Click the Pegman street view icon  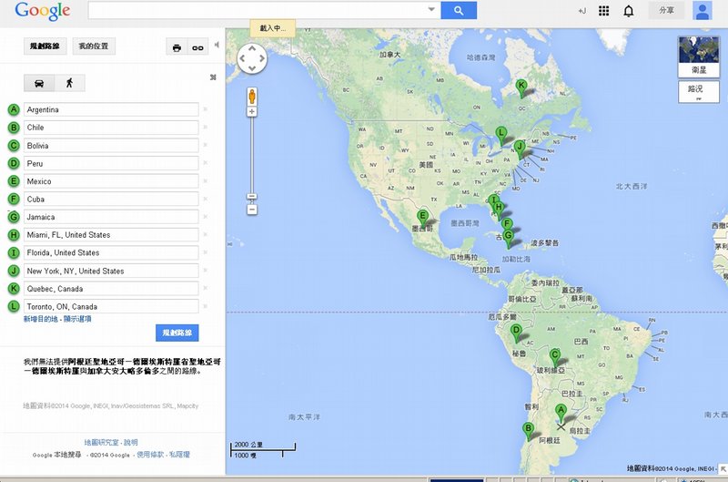[x=252, y=95]
